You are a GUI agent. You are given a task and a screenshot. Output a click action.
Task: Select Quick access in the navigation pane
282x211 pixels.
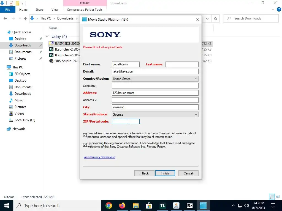[x=21, y=32]
